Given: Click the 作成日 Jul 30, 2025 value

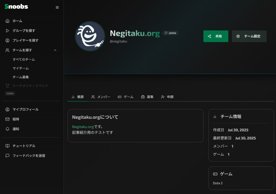Looking at the screenshot, I should [238, 130].
